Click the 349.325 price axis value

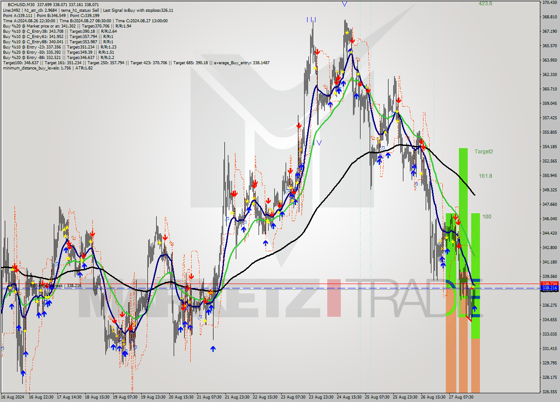click(x=549, y=190)
